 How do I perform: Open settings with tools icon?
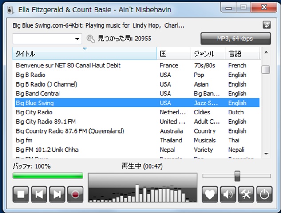coord(246,194)
